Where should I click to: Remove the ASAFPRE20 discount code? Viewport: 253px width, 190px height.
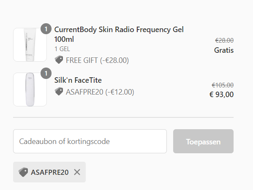tap(77, 172)
